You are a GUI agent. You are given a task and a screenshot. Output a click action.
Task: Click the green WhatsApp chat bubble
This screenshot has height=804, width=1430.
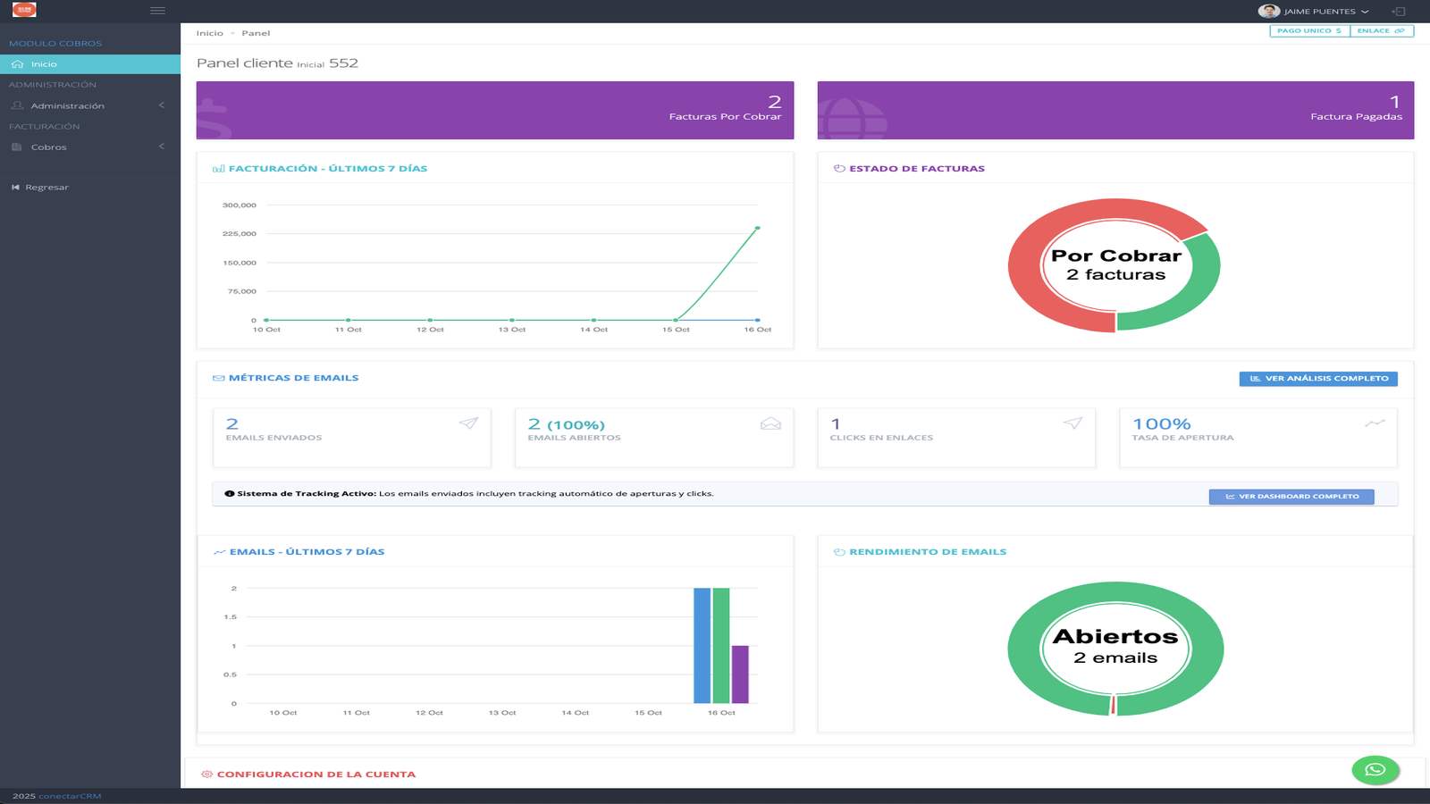(x=1375, y=769)
